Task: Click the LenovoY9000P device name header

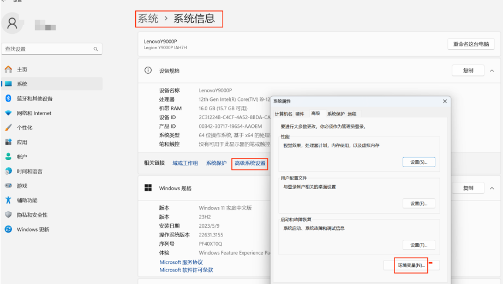Action: (x=160, y=42)
